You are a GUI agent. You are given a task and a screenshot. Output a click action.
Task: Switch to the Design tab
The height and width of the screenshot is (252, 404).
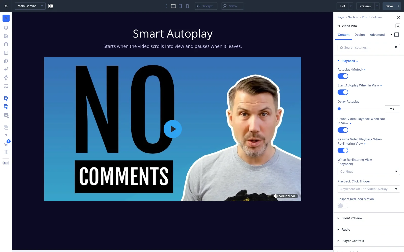click(x=360, y=35)
